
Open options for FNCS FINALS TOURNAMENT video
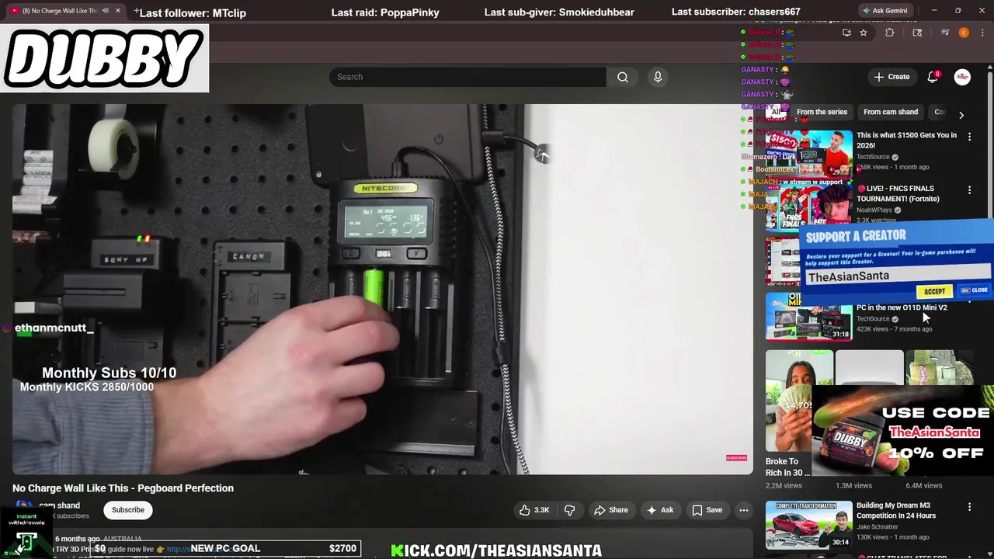pos(969,189)
